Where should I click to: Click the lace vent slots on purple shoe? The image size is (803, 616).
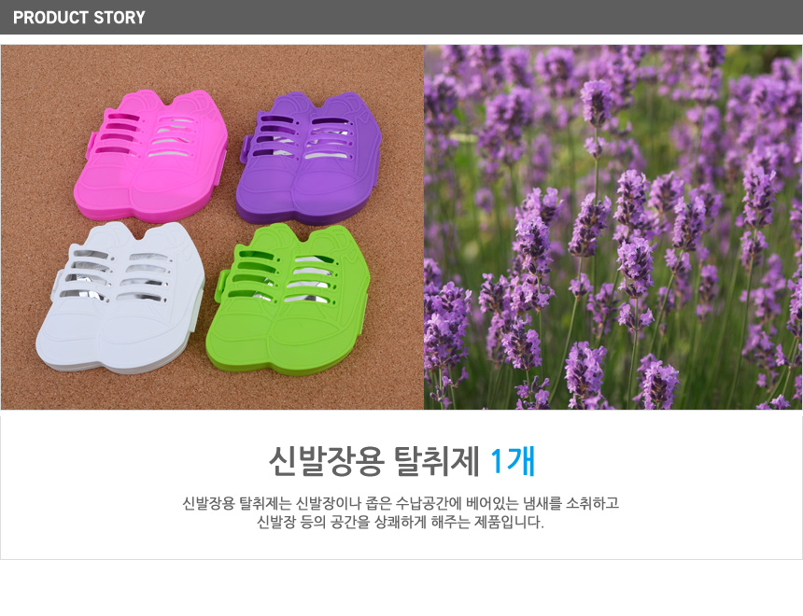[x=303, y=137]
